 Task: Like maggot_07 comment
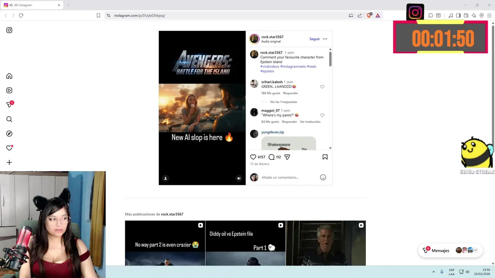coord(322,115)
